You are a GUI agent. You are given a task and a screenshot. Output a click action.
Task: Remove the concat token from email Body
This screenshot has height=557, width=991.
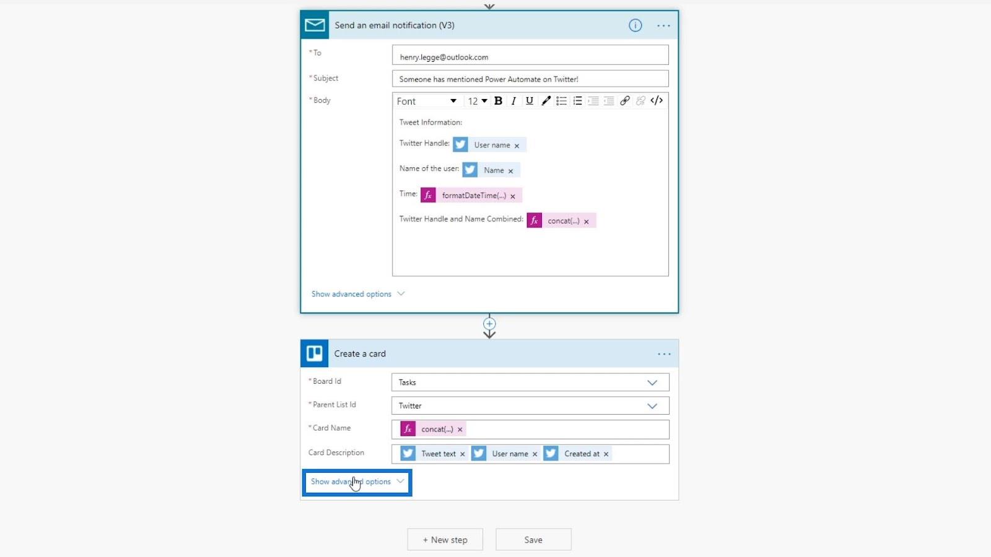[x=587, y=222]
